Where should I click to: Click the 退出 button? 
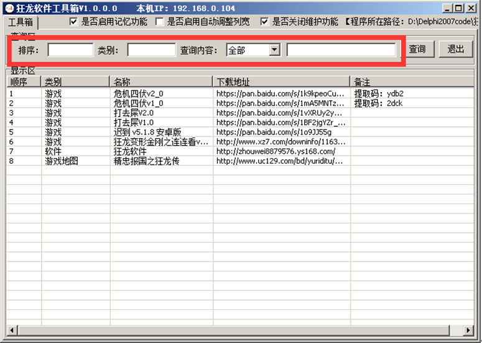455,49
